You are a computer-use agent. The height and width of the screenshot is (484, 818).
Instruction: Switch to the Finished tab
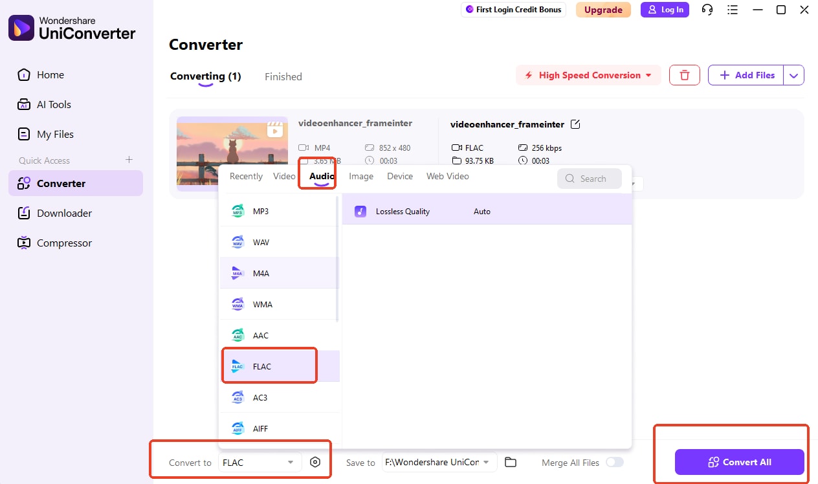tap(283, 76)
